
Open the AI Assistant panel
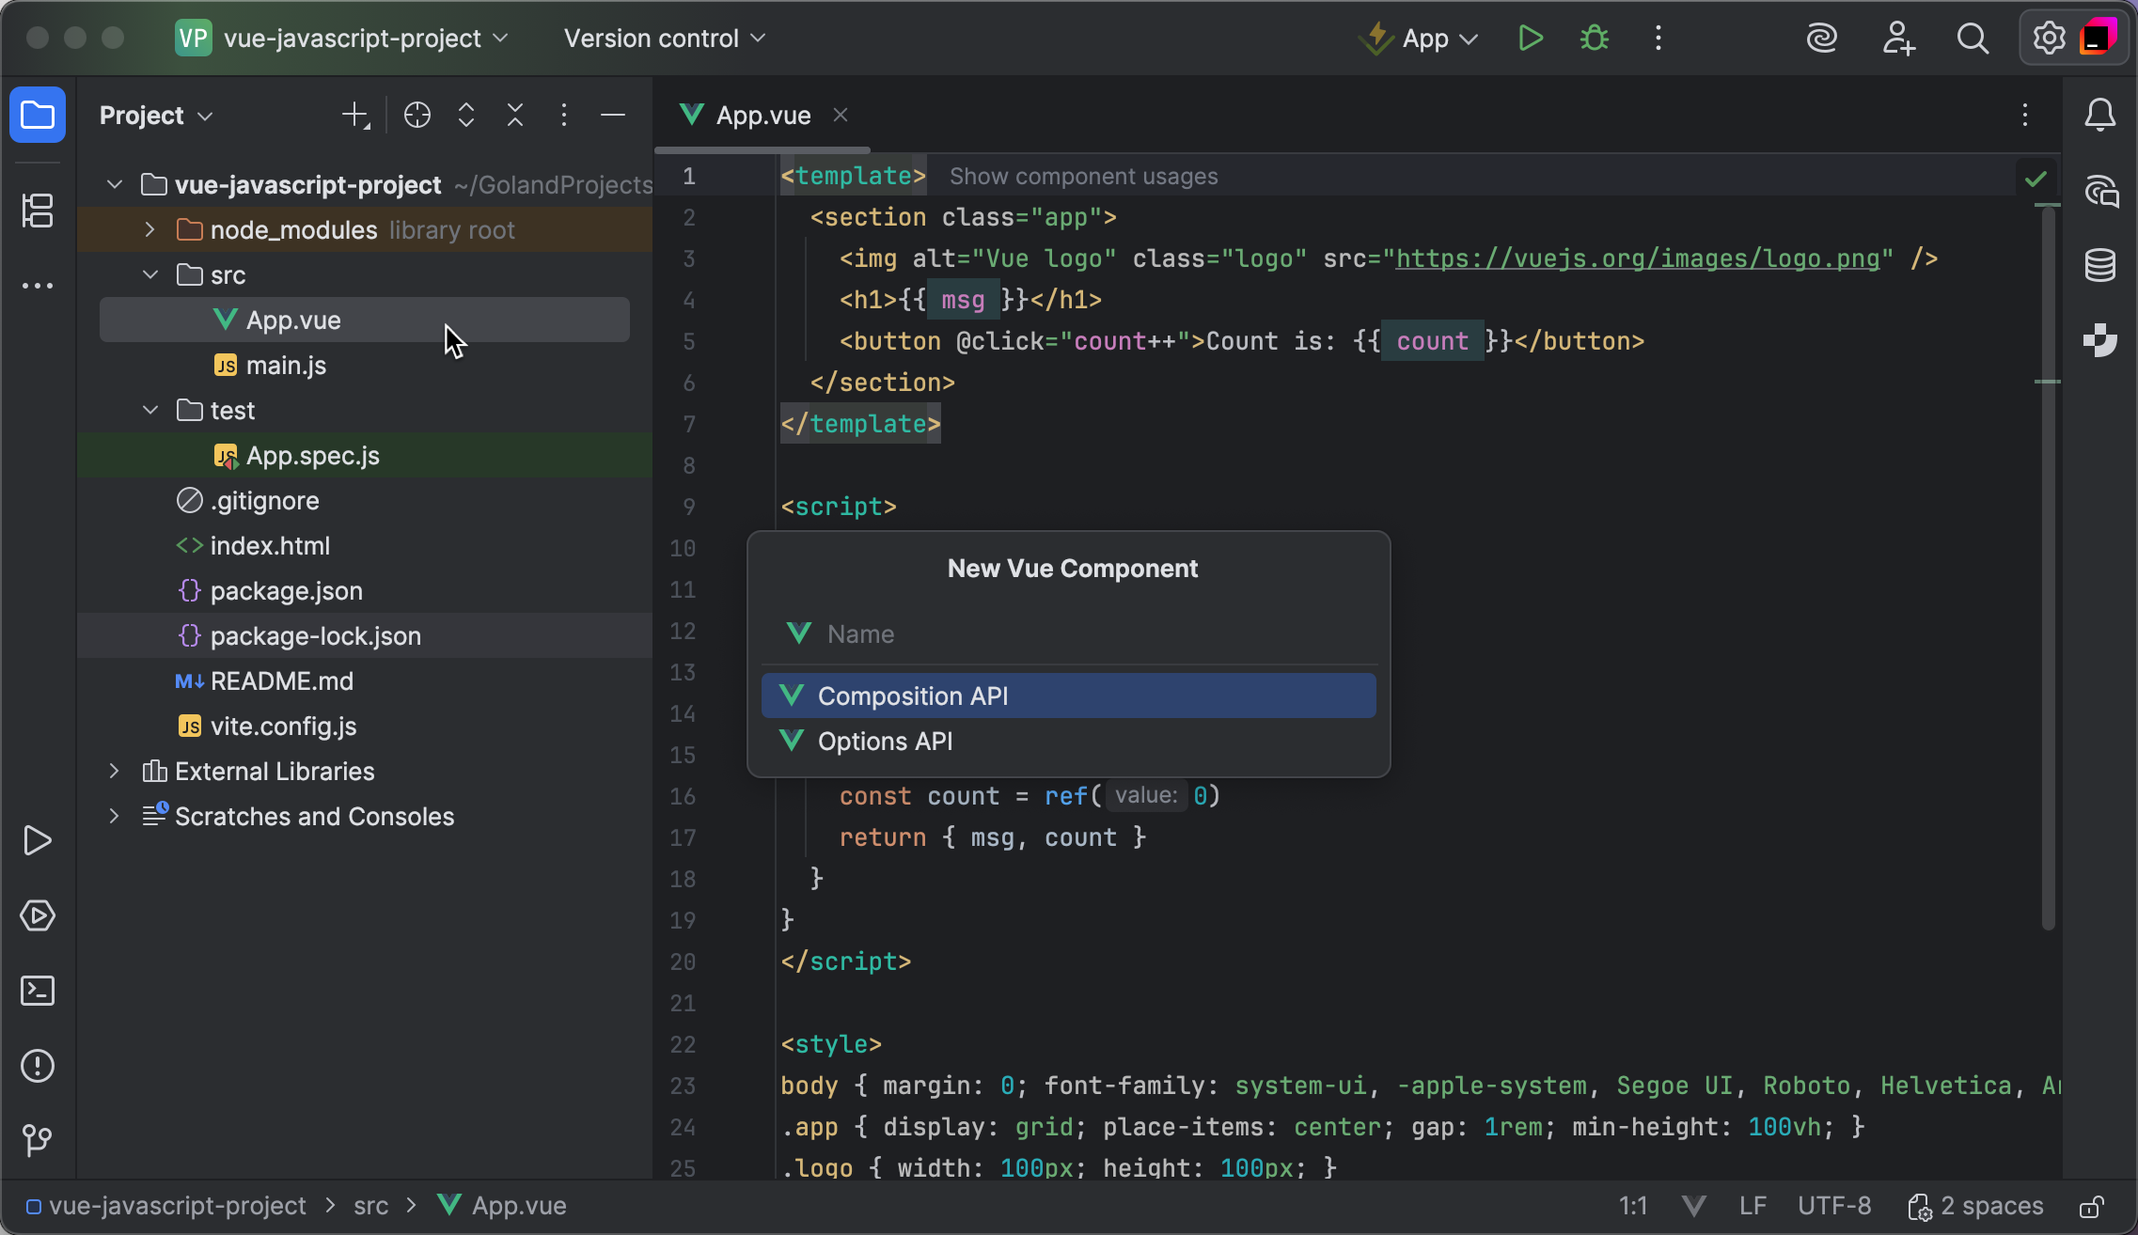[x=2100, y=192]
